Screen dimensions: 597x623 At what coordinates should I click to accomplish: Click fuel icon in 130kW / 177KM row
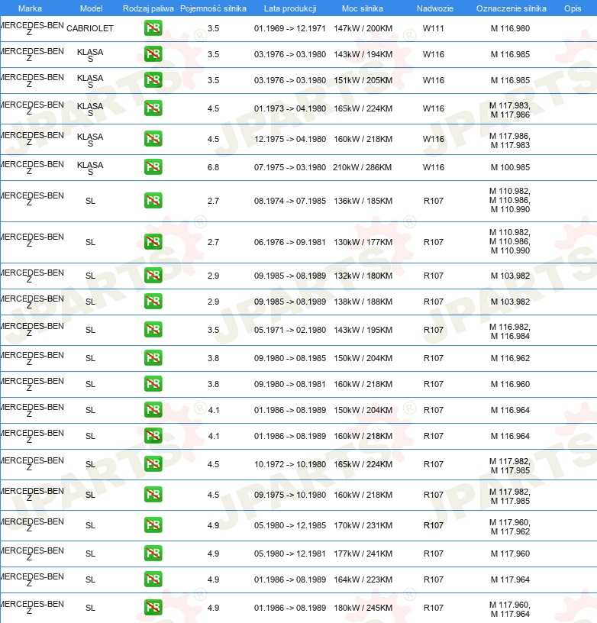tap(153, 241)
